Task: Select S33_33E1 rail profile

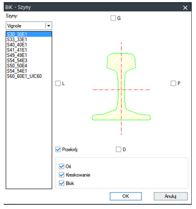Action: [29, 40]
